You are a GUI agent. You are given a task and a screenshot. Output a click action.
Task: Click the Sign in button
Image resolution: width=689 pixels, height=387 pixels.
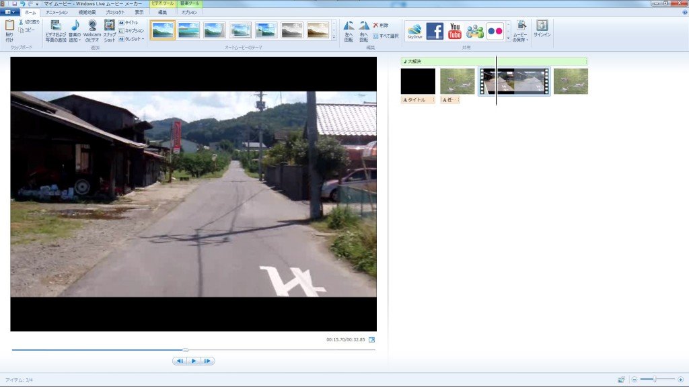542,30
